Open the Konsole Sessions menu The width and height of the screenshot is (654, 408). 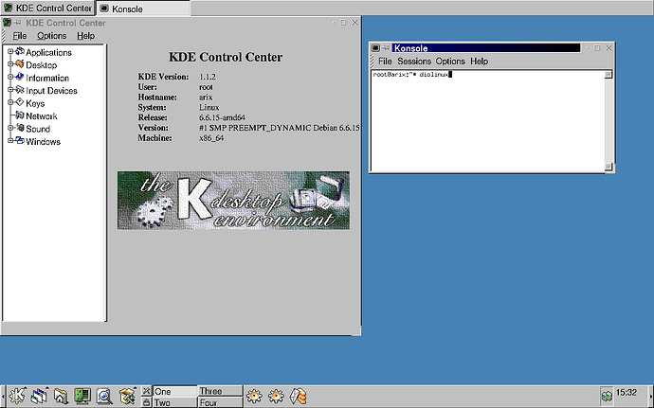[x=414, y=62]
